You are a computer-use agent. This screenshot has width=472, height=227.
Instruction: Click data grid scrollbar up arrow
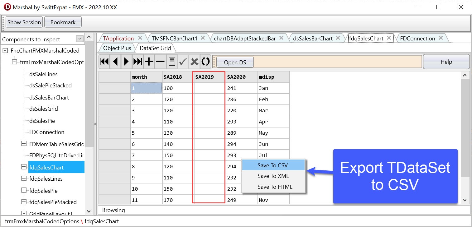465,75
